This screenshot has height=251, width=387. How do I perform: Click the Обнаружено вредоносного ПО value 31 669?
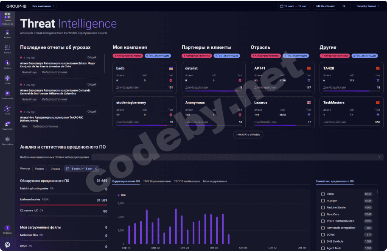pyautogui.click(x=102, y=181)
